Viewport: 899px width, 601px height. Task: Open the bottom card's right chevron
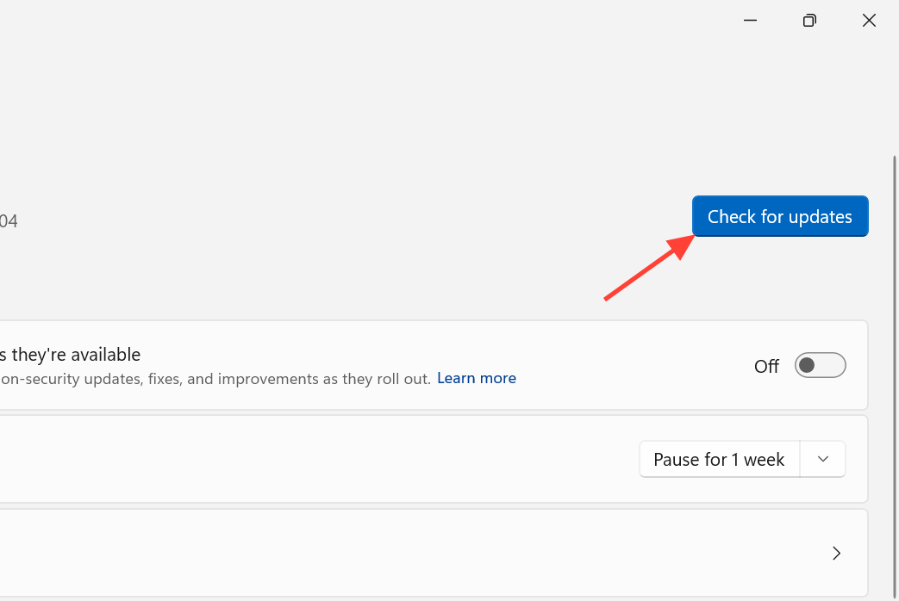[836, 553]
